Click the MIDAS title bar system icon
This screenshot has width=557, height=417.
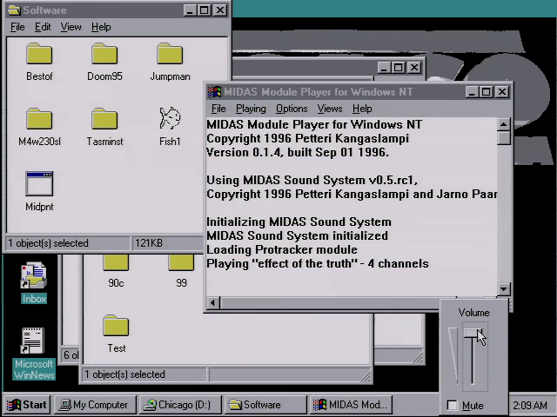(214, 92)
